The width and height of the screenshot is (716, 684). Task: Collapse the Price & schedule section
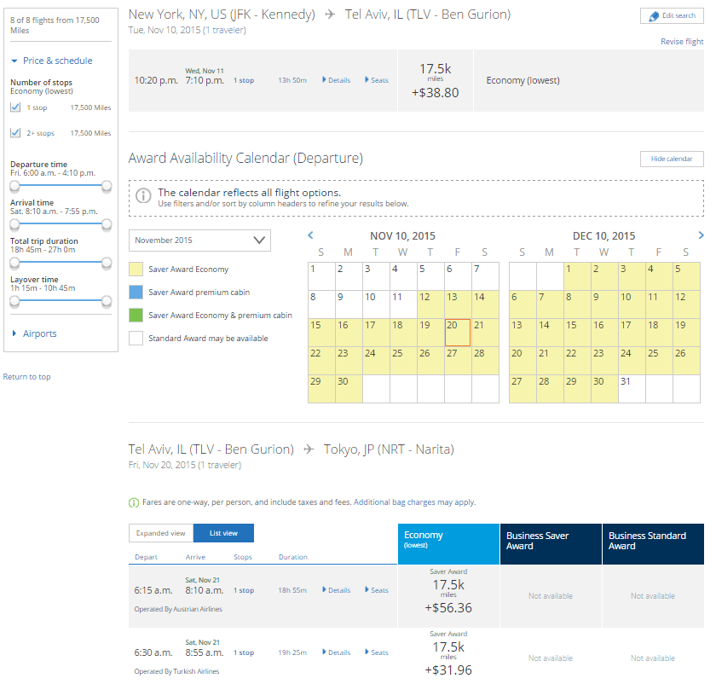(x=52, y=61)
